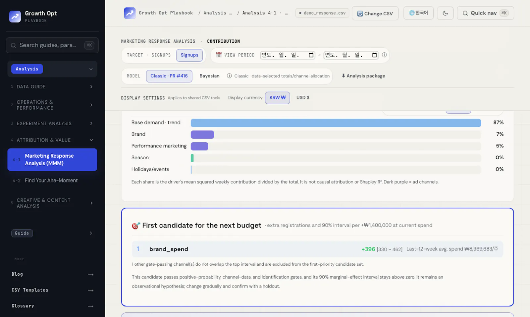
Task: Open the Glossary link
Action: click(x=52, y=306)
